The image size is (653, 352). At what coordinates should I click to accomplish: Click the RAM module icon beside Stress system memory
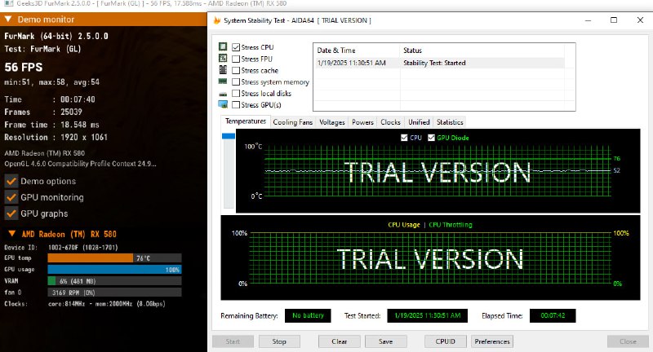tap(223, 81)
